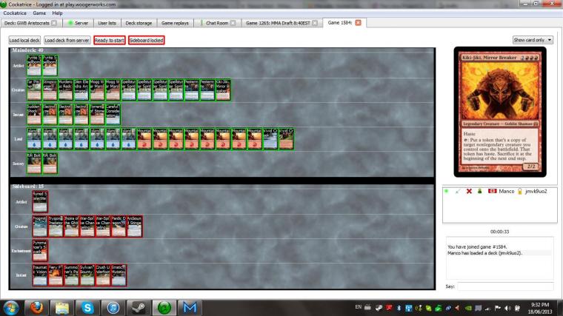Viewport: 563px width, 316px height.
Task: Close the Deck: GWB Aristocrats tab
Action: [x=54, y=23]
